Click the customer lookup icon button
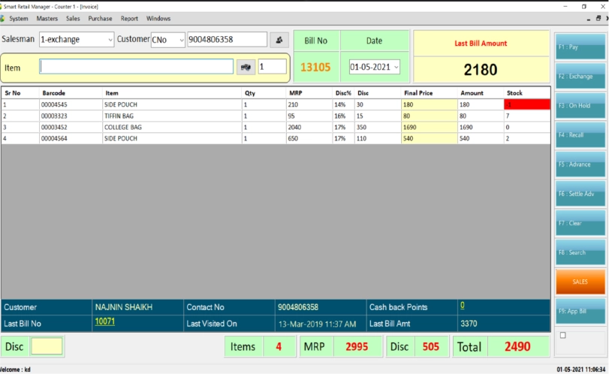The height and width of the screenshot is (374, 609). tap(279, 40)
